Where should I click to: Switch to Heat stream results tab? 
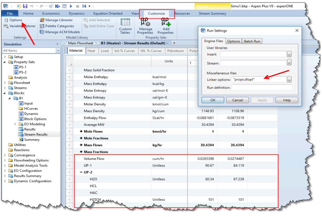91,51
